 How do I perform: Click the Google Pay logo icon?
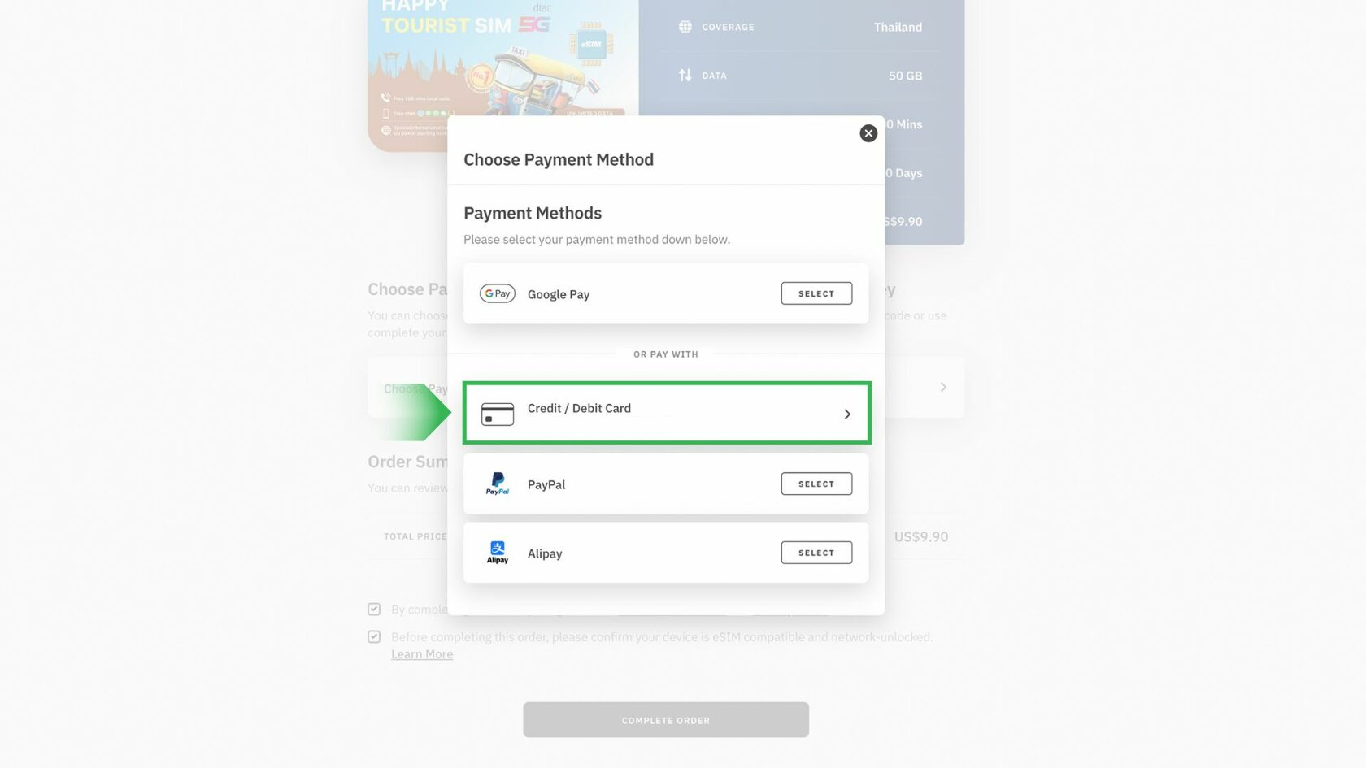click(x=497, y=293)
